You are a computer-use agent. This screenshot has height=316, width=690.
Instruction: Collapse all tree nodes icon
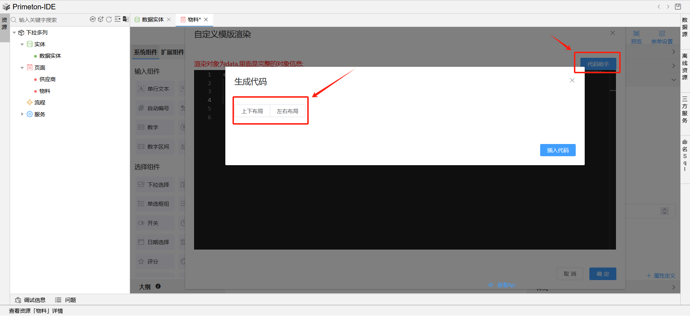[117, 19]
